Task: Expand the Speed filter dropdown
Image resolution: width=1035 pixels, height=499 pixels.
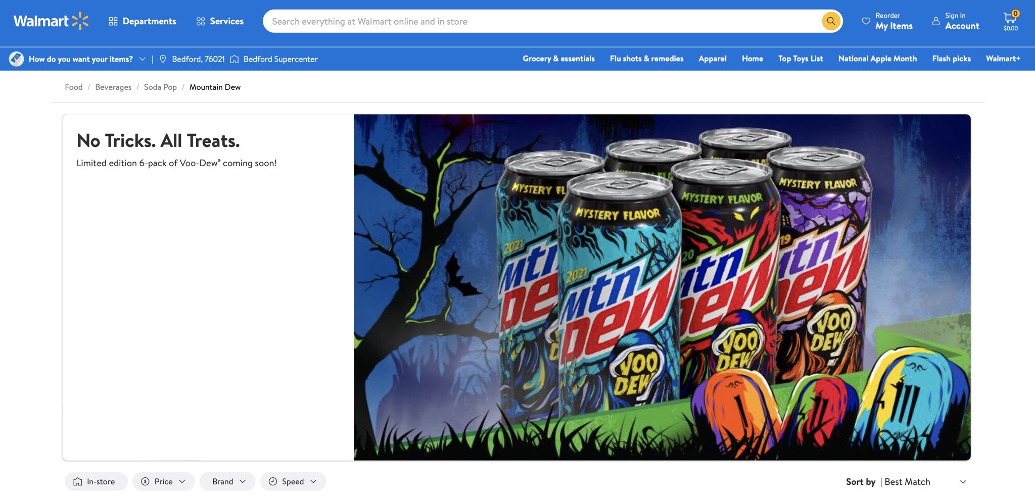Action: click(293, 481)
